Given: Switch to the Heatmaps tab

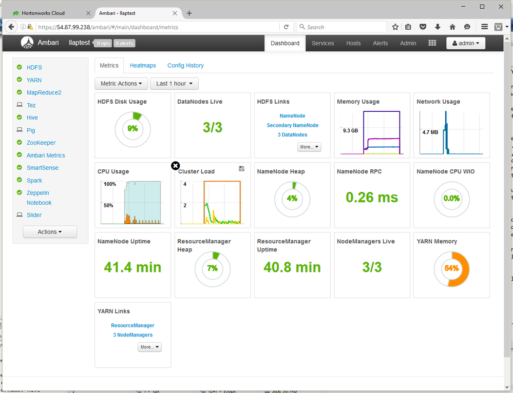Looking at the screenshot, I should coord(143,66).
